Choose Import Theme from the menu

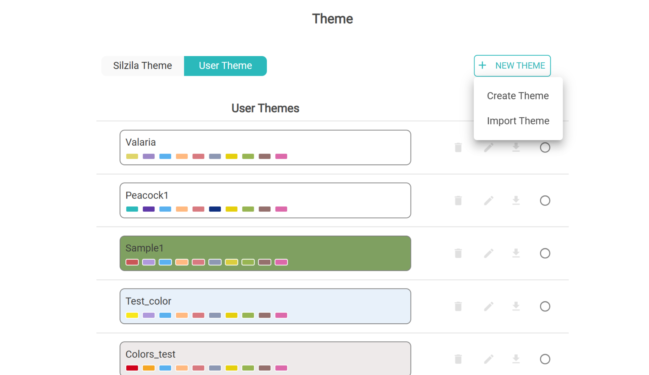(518, 121)
